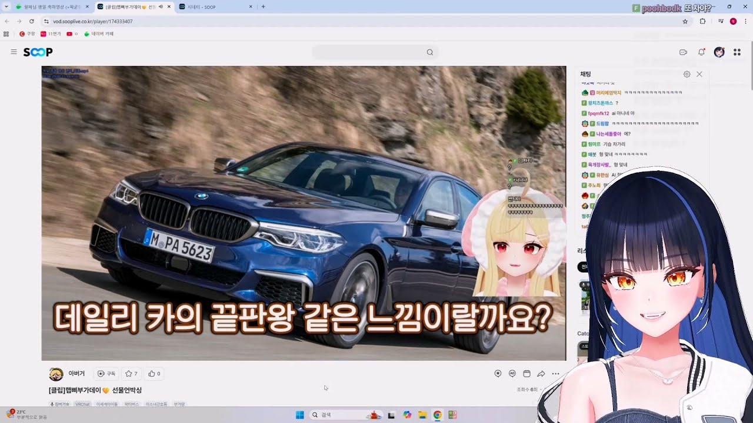Open the YouTube bookmark
Screen dimensions: 753x423
[x=72, y=34]
